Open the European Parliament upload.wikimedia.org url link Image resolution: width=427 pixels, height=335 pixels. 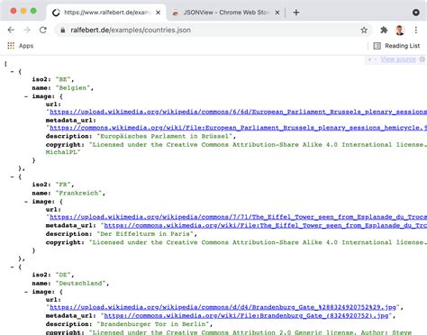point(238,112)
